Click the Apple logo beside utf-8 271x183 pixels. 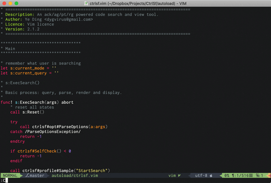[211, 175]
